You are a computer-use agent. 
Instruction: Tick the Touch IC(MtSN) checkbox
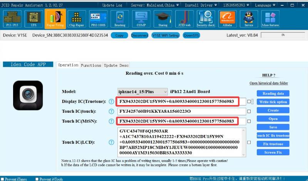(x=249, y=121)
